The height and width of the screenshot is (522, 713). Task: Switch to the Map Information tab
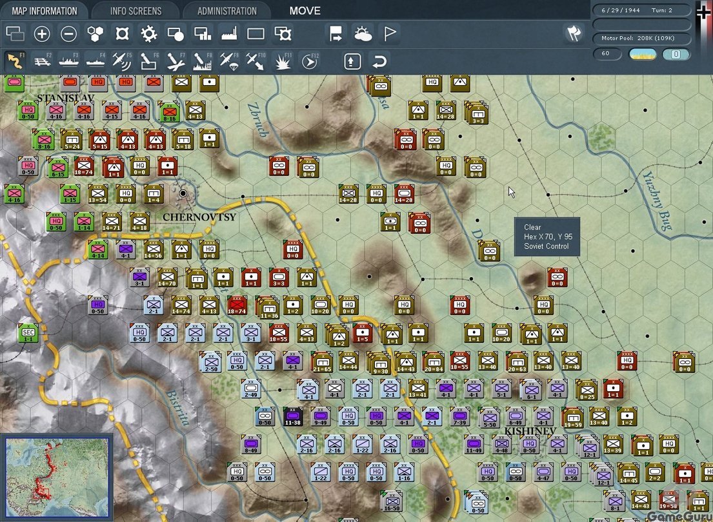[x=44, y=10]
